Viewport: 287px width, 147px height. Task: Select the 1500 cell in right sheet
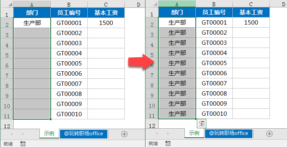[x=251, y=23]
